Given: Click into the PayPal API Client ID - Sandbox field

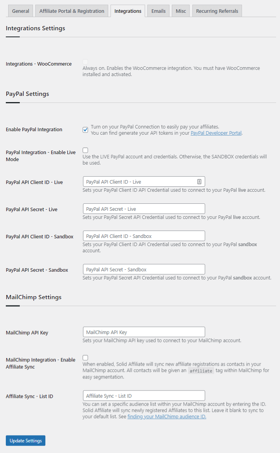Looking at the screenshot, I should (x=143, y=236).
